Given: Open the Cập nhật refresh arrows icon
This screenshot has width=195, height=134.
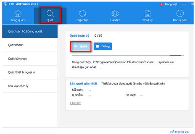Looking at the screenshot, I should tap(83, 14).
